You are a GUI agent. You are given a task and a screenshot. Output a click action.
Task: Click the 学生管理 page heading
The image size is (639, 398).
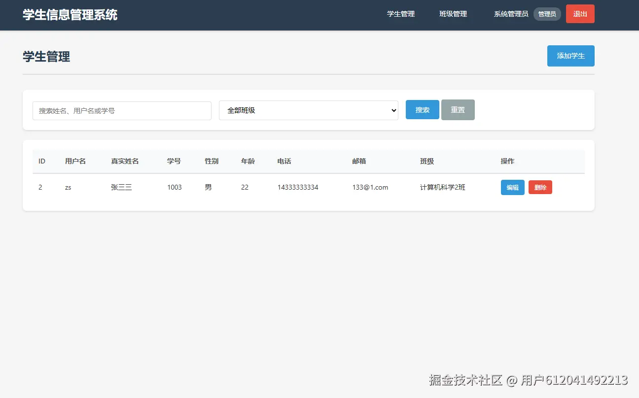pos(46,56)
